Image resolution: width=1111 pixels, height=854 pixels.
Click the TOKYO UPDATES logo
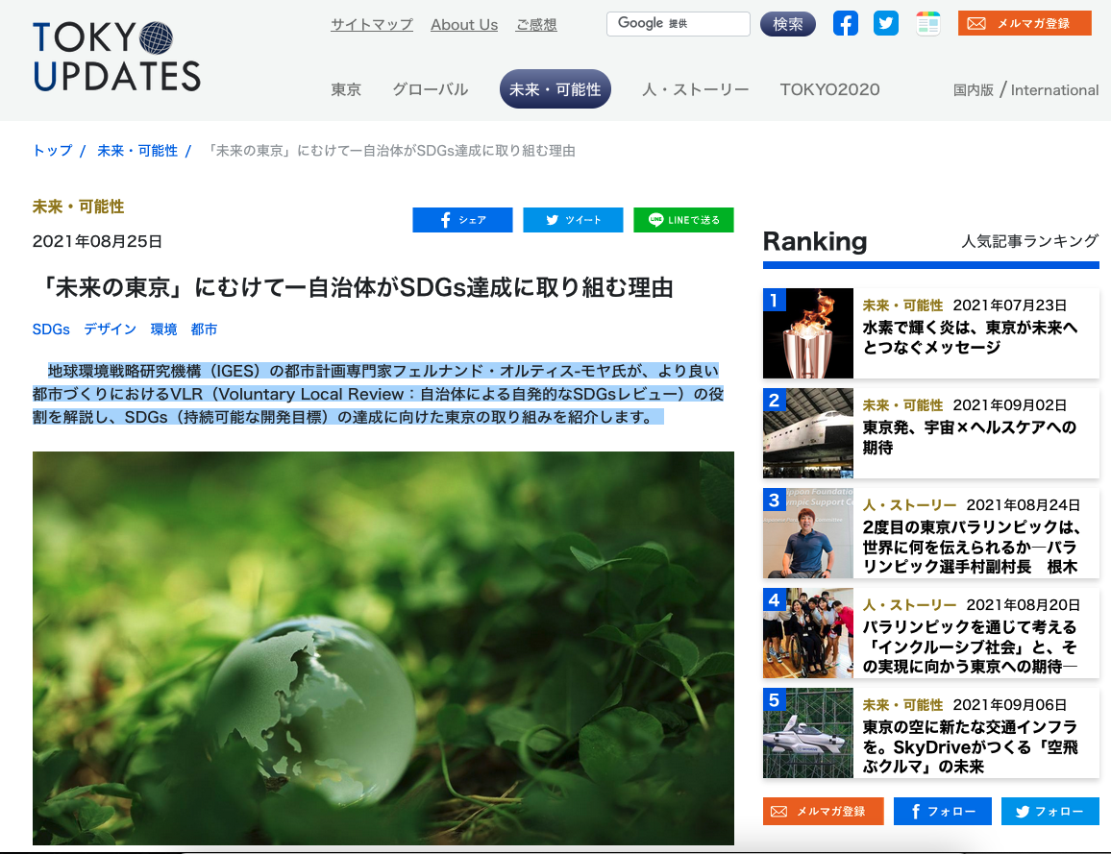[117, 58]
